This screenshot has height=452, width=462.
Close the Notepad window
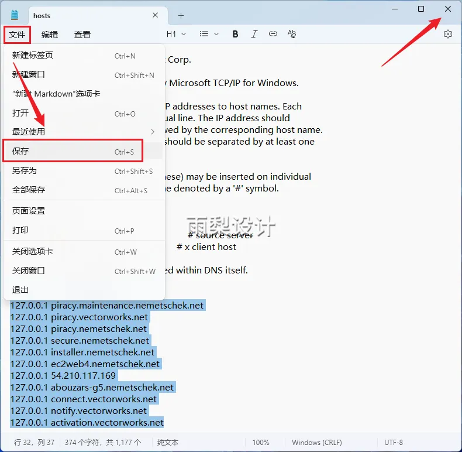tap(448, 9)
